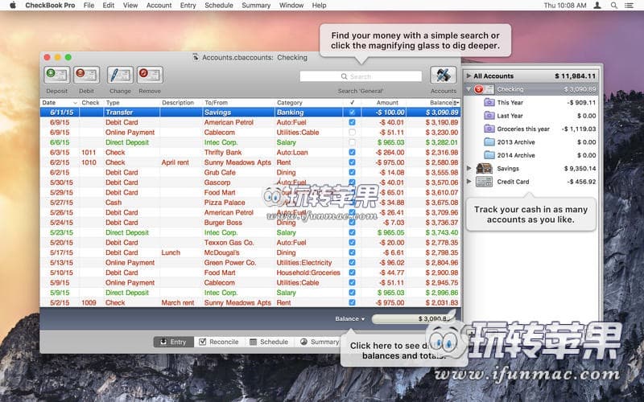Open column options menu beside the Balance header
Image resolution: width=644 pixels, height=402 pixels.
(x=456, y=103)
